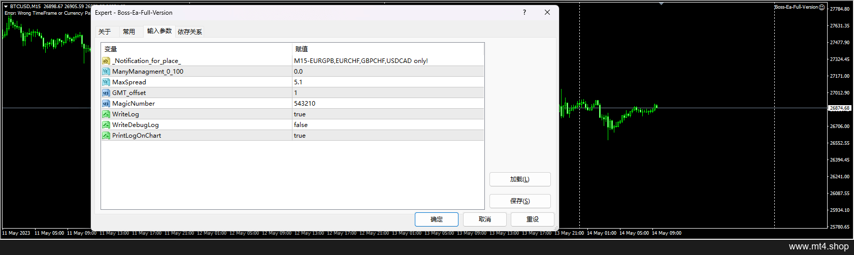The image size is (854, 255).
Task: Click the GMT_offset value 1
Action: (295, 93)
